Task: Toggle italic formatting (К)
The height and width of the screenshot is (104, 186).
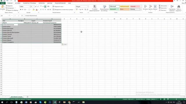Action: [x=23, y=10]
